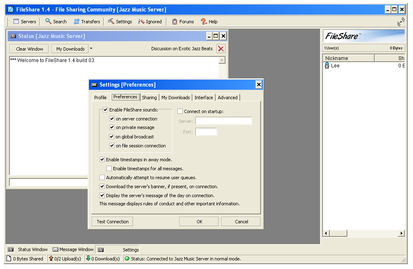This screenshot has width=413, height=269.
Task: Switch to the Sharing tab
Action: (149, 98)
